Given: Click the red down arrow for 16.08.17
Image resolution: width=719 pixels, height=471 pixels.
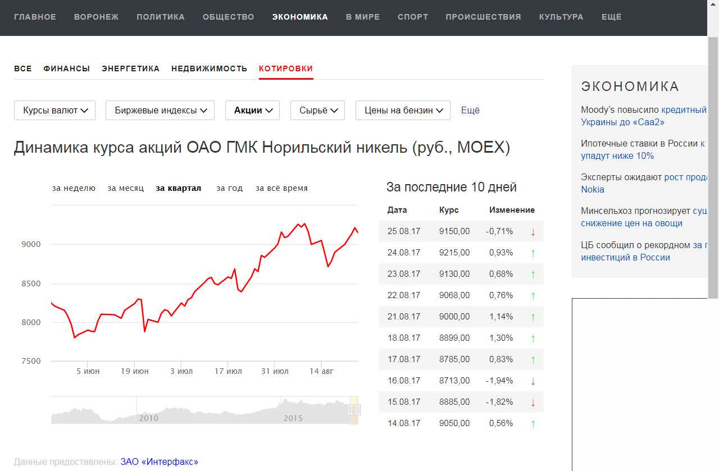Looking at the screenshot, I should tap(533, 381).
